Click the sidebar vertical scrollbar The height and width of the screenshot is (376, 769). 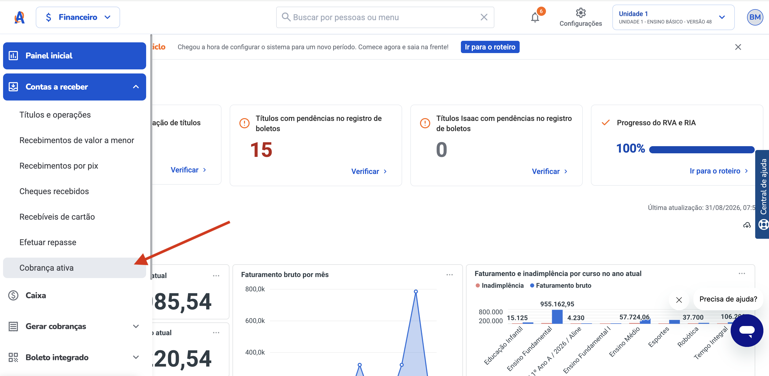pyautogui.click(x=151, y=157)
